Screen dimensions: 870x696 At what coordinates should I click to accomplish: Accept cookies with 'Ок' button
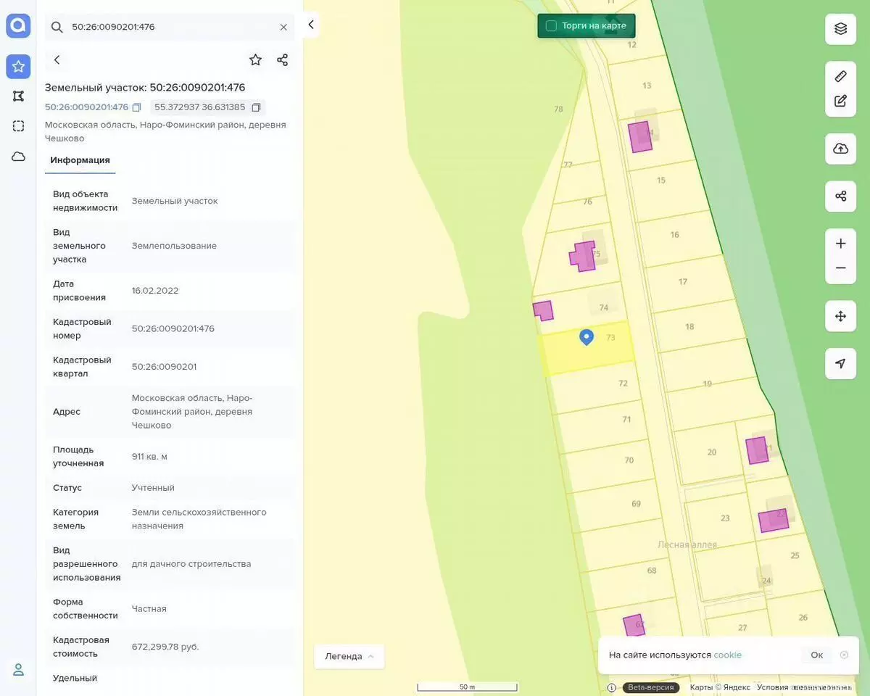click(816, 655)
